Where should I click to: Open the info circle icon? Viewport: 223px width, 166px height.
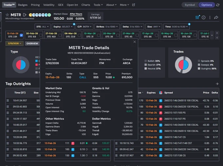204,17
